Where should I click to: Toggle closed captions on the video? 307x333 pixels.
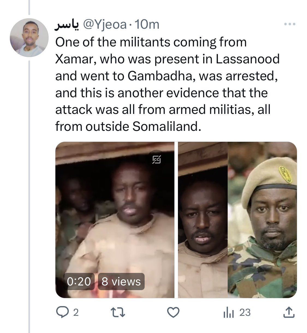tap(157, 159)
